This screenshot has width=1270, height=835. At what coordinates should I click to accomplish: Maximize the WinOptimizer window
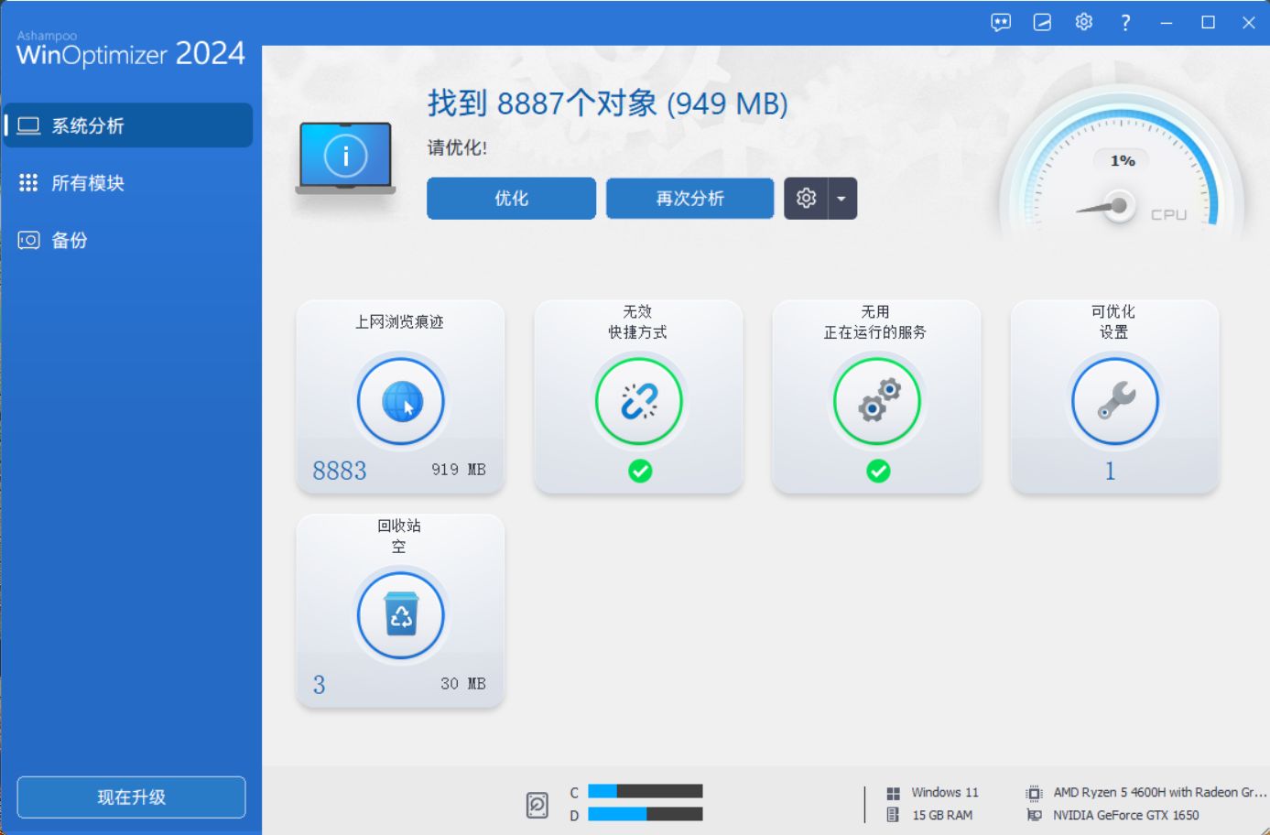[1209, 23]
